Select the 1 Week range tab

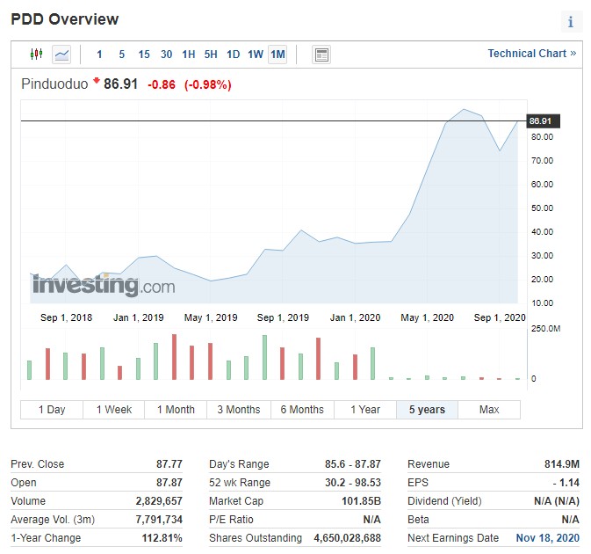(x=114, y=410)
